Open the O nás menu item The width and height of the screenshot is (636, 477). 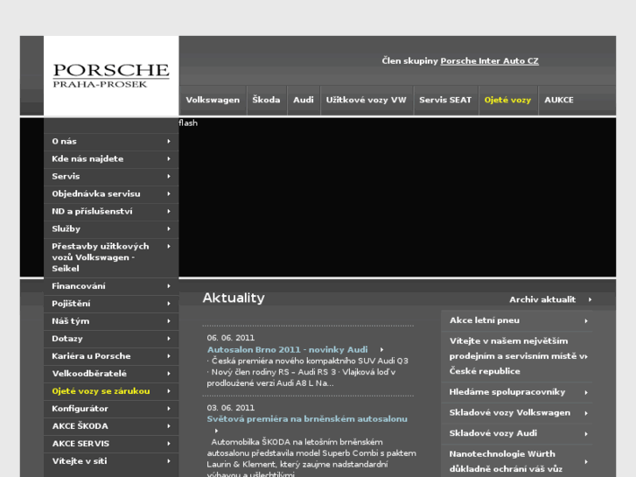pyautogui.click(x=111, y=141)
